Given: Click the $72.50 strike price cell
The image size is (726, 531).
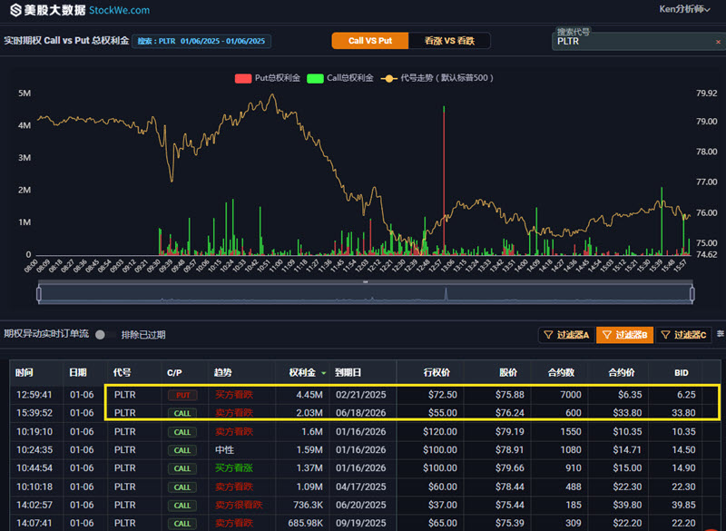Looking at the screenshot, I should [x=442, y=395].
